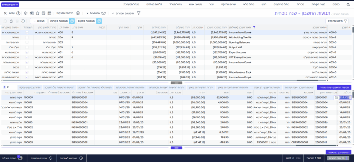Check תוצאתי checkbox in יתרות פתיחה row
The height and width of the screenshot is (162, 354).
click(x=27, y=42)
